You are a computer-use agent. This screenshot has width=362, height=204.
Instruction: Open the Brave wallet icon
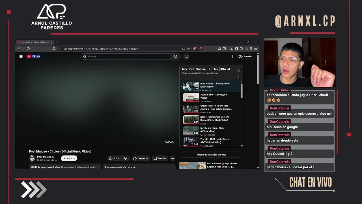[242, 49]
